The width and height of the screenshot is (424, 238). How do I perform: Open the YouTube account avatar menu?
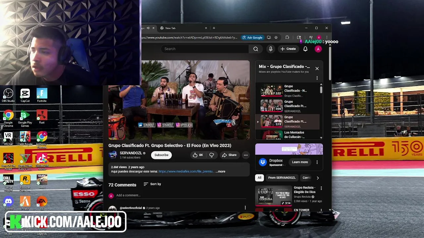tap(318, 49)
